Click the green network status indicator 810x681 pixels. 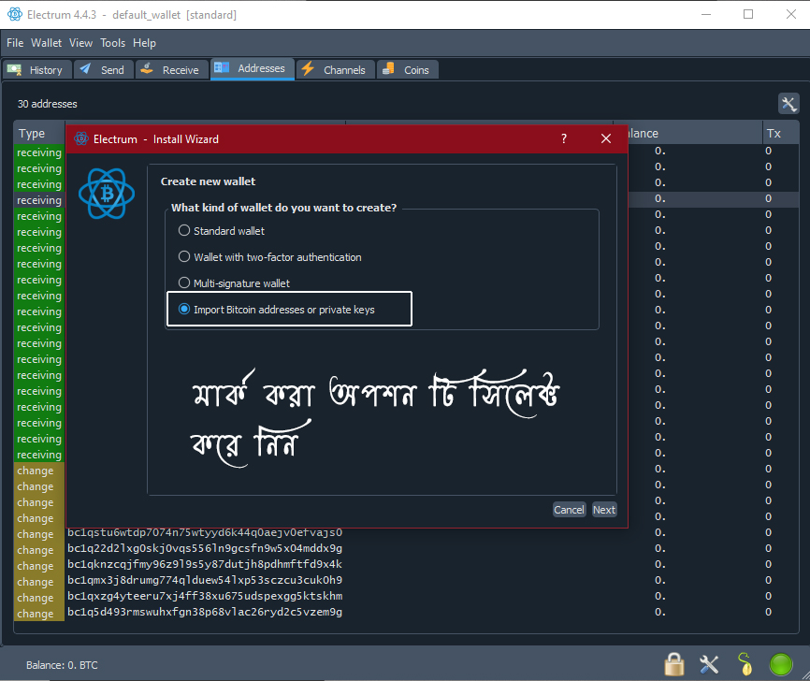781,664
